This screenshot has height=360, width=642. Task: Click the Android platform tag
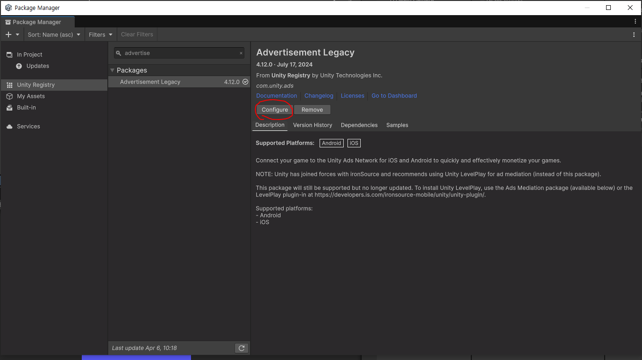(x=331, y=143)
